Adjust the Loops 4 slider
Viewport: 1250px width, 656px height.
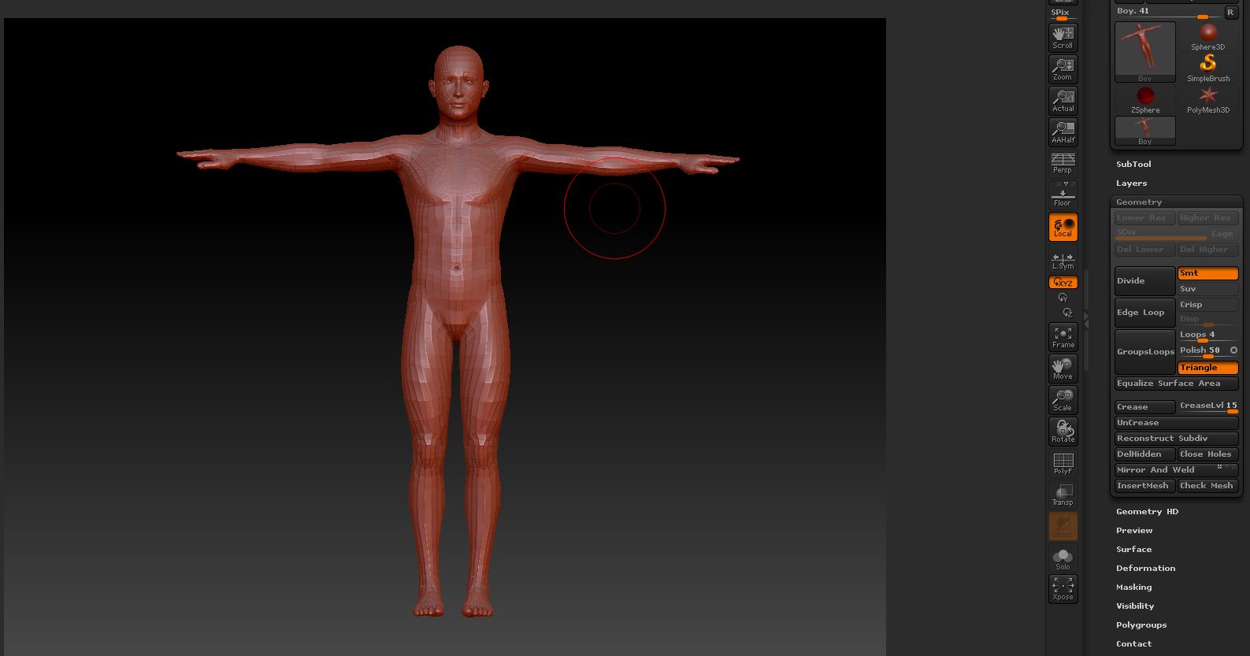(x=1207, y=335)
